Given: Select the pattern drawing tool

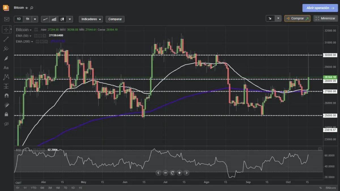Looking at the screenshot, I should coord(6,77).
